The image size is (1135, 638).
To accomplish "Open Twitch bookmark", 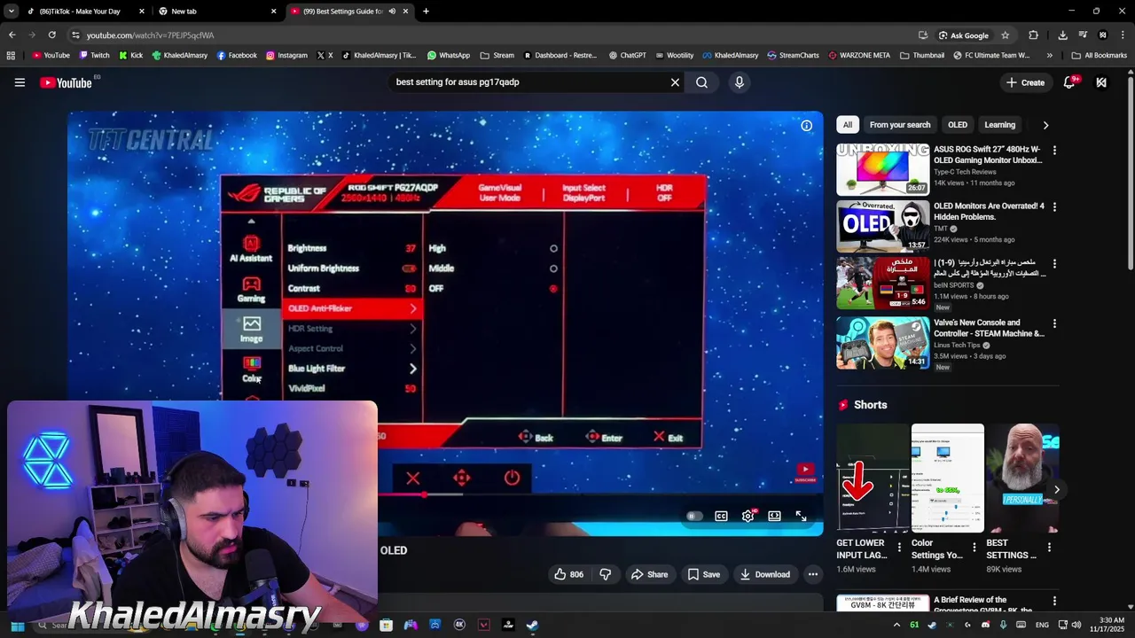I will tap(94, 55).
